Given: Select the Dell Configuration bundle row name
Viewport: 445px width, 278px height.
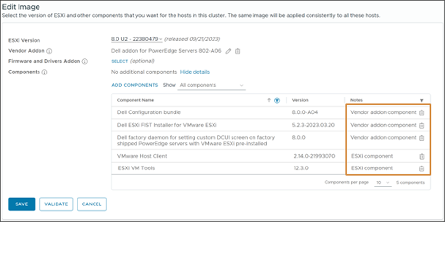Looking at the screenshot, I should click(149, 112).
